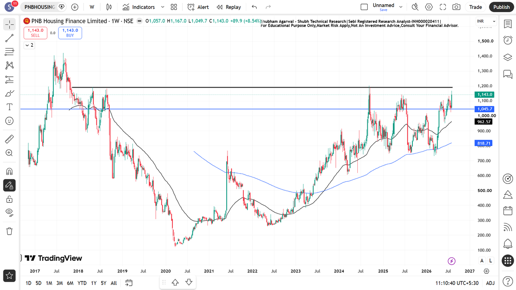Open the go to date calendar
Viewport: 516px width, 290px height.
point(129,283)
